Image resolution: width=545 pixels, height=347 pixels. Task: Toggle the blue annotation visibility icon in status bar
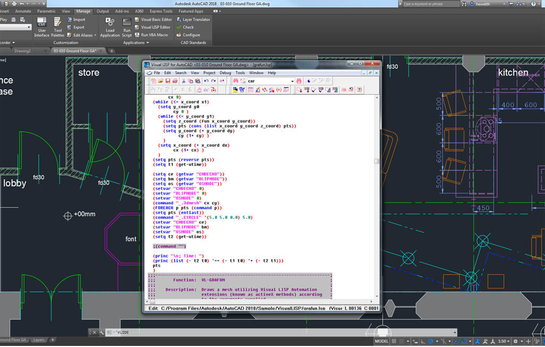click(x=477, y=342)
